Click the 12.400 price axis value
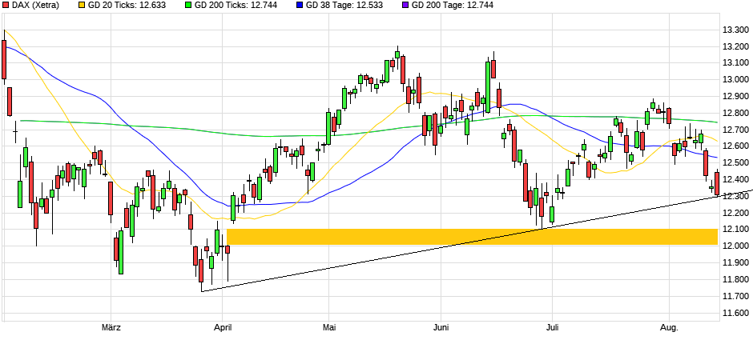Viewport: 753px width, 348px height. pyautogui.click(x=735, y=180)
